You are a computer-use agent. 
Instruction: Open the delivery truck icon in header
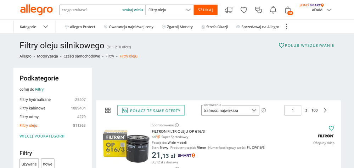pyautogui.click(x=229, y=10)
